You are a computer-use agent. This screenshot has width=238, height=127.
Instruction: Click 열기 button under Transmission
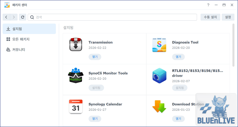pyautogui.click(x=95, y=57)
